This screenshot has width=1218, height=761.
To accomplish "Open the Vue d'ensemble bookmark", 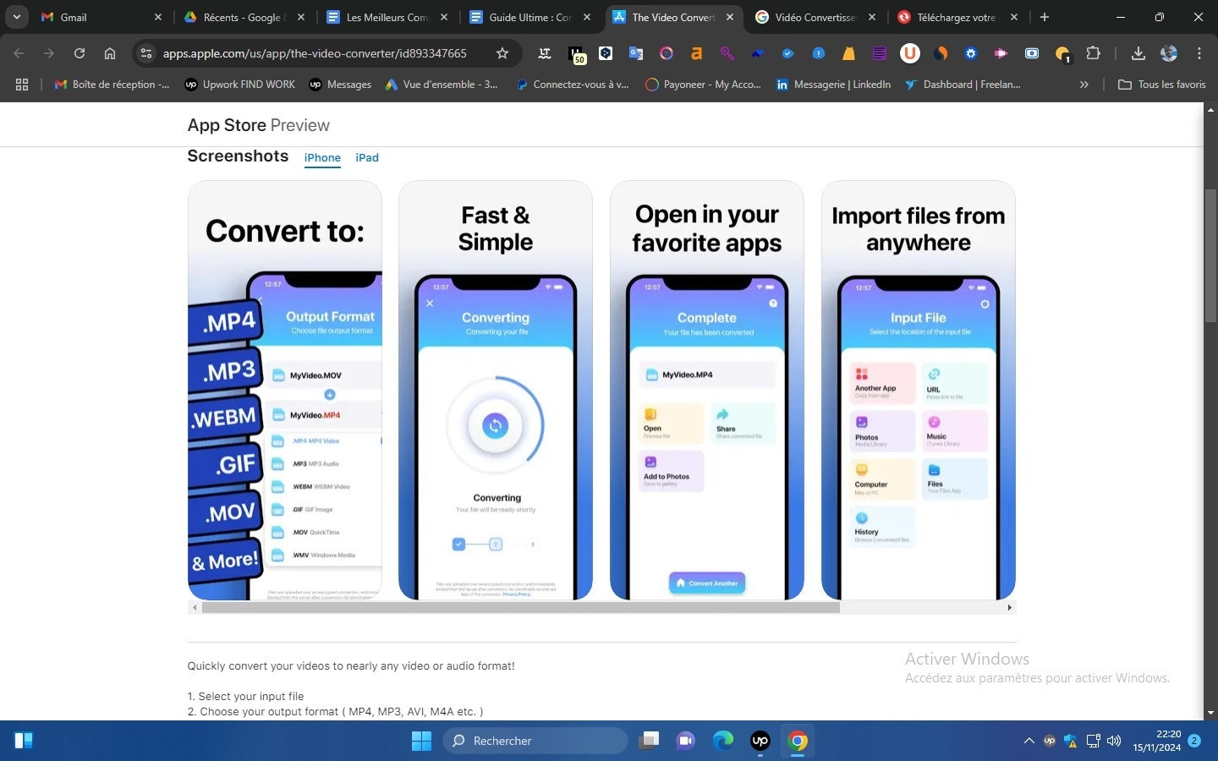I will pos(442,85).
